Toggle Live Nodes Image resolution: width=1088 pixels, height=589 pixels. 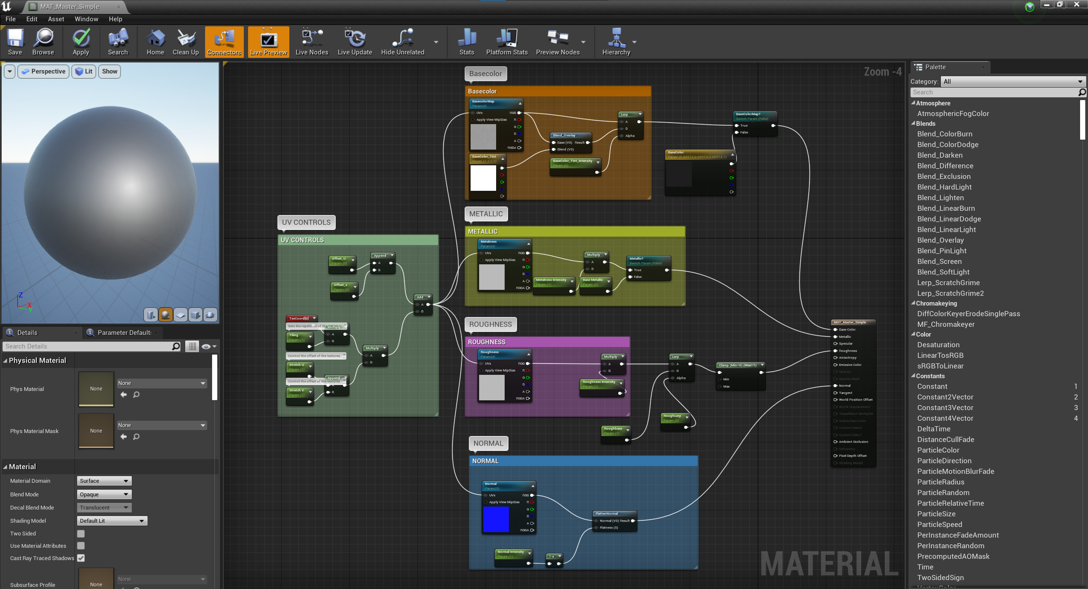point(312,42)
